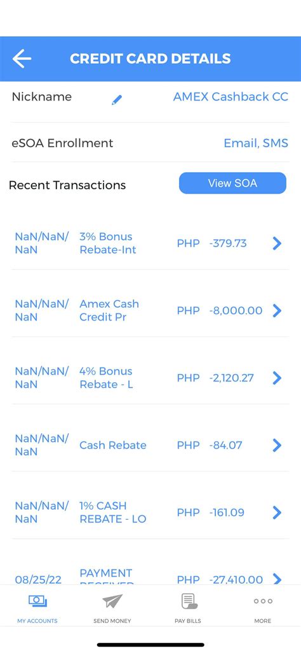The width and height of the screenshot is (301, 653).
Task: Tap the back arrow in header
Action: [22, 59]
